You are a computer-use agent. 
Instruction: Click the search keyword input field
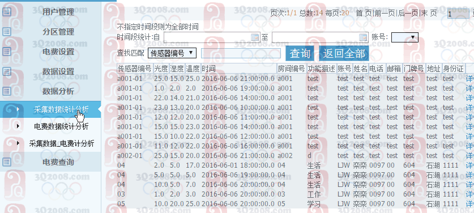pos(241,54)
